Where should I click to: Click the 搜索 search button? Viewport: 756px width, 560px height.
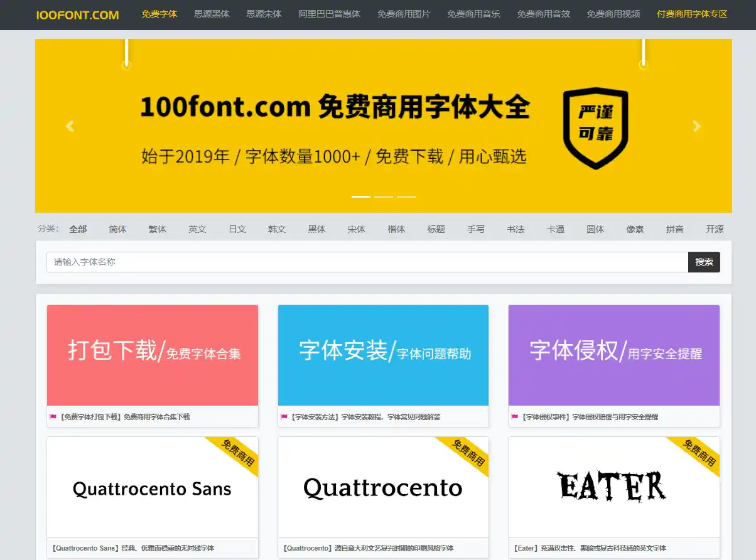[704, 262]
